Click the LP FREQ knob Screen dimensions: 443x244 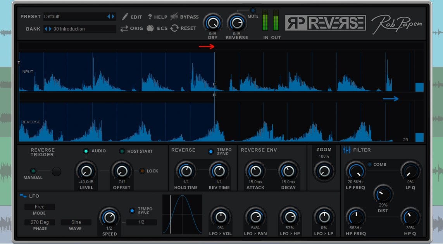355,171
